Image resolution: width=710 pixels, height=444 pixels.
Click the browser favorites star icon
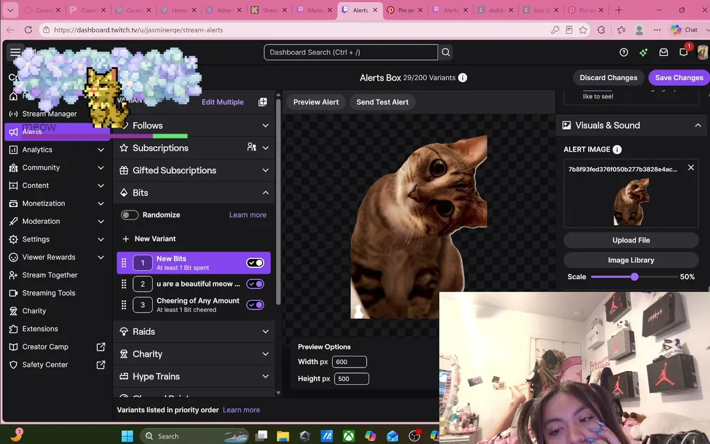click(x=583, y=30)
